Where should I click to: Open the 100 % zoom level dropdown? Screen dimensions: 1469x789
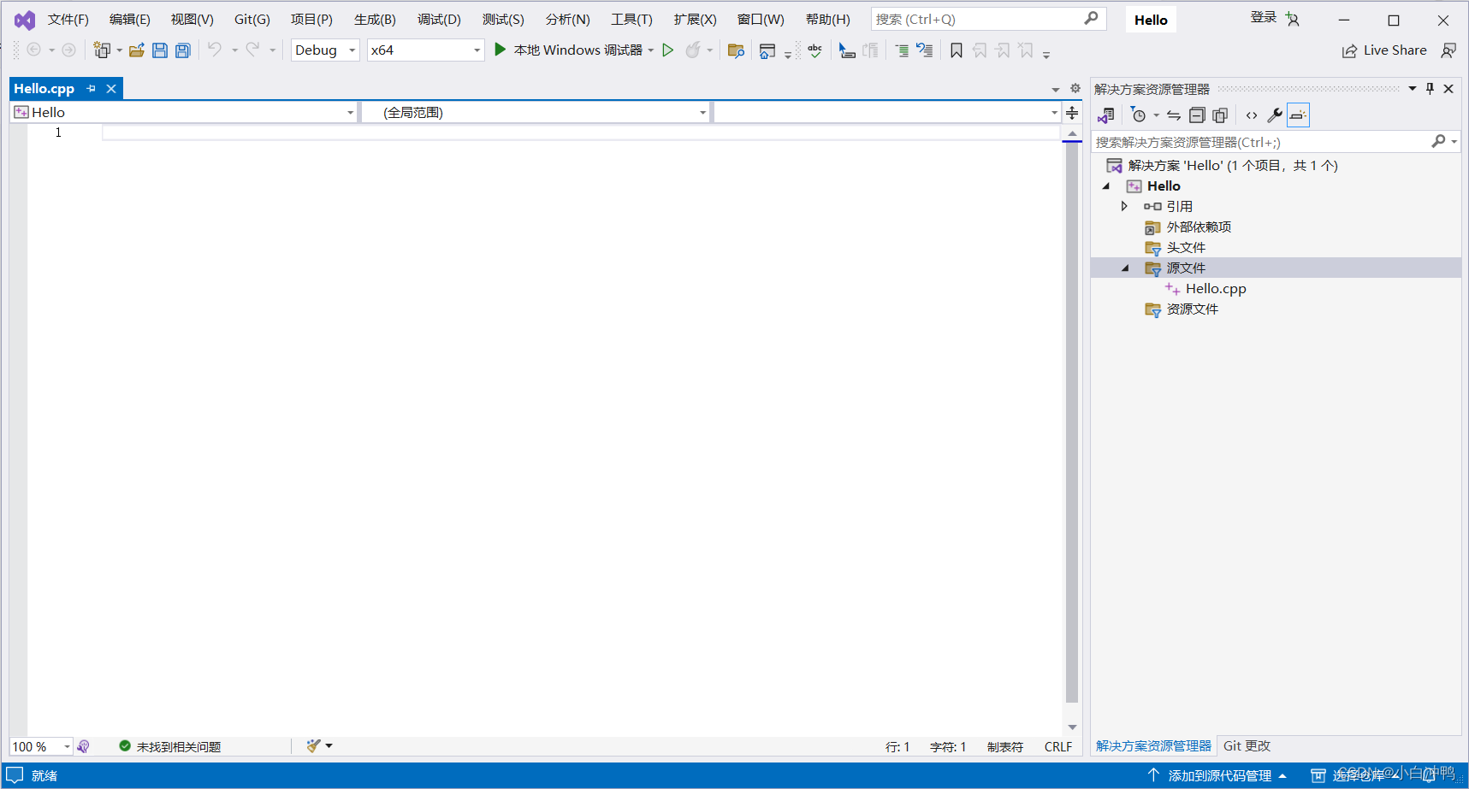(41, 746)
